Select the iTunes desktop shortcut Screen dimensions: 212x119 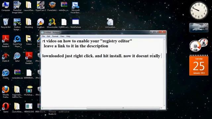click(x=6, y=74)
